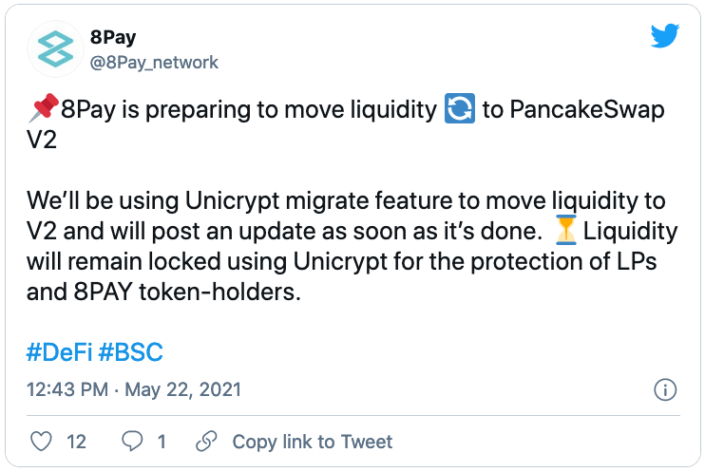Like the tweet with heart icon
705x472 pixels.
[x=41, y=442]
